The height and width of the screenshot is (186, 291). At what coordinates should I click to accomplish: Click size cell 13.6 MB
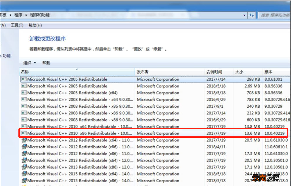tap(252, 133)
